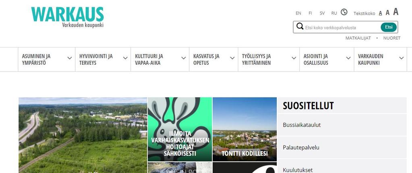Expand the Kulttuuri ja vapaa-aika chevron

tap(184, 58)
